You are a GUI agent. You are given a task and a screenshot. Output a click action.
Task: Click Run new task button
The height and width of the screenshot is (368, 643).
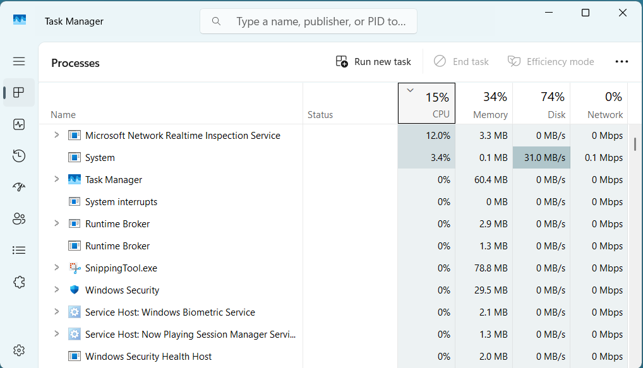pyautogui.click(x=373, y=61)
